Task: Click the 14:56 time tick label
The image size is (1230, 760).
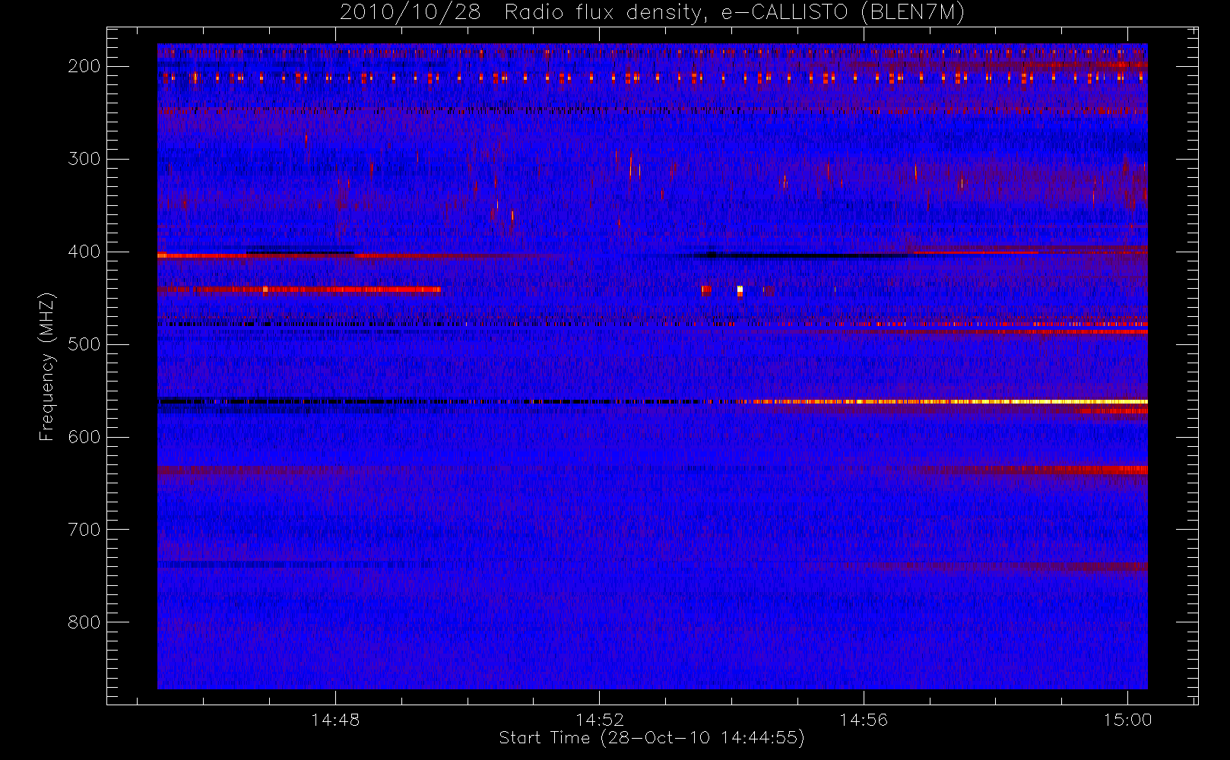Action: (864, 720)
